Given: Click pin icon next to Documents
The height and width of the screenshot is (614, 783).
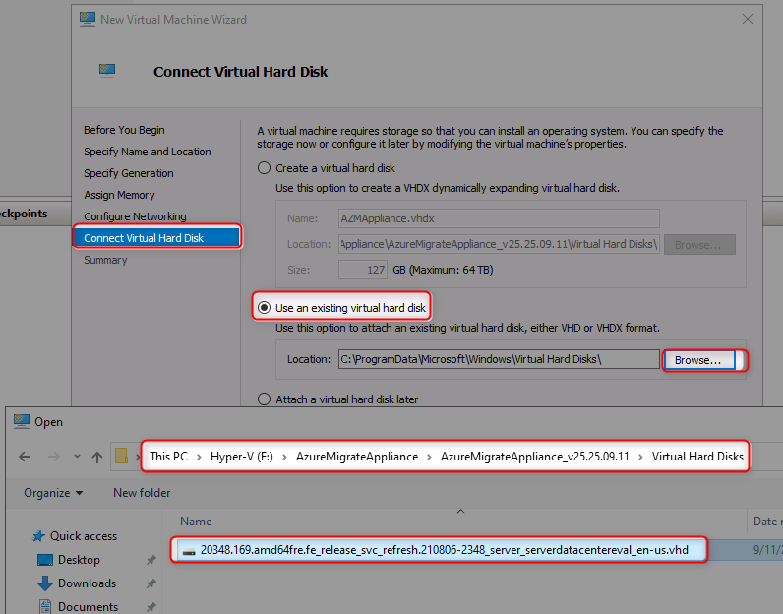Looking at the screenshot, I should (151, 607).
